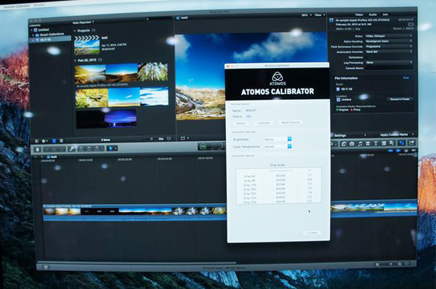The height and width of the screenshot is (289, 436).
Task: Open the Generators browser icon
Action: click(384, 143)
